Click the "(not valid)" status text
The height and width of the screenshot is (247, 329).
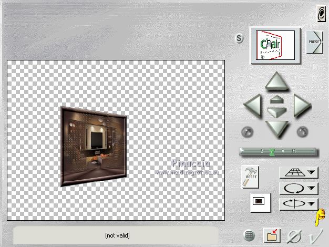(x=117, y=235)
